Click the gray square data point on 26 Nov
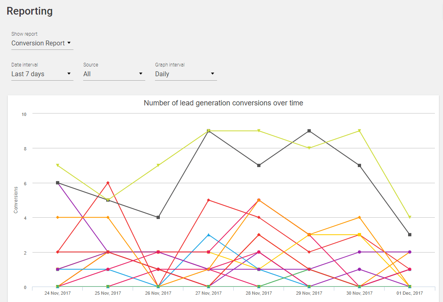 coord(158,217)
